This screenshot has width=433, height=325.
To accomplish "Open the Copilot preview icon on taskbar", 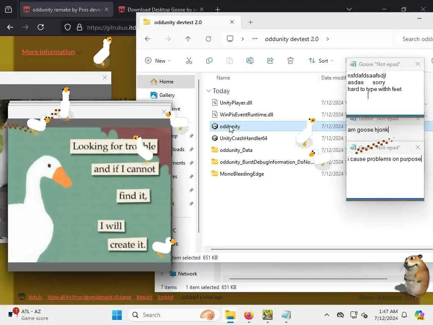I will 419,315.
